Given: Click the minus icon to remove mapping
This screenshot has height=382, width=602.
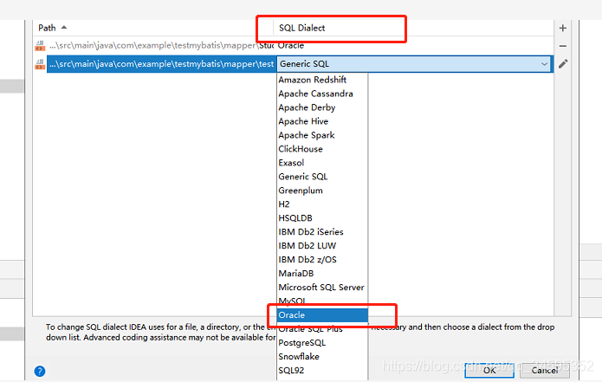Looking at the screenshot, I should [x=563, y=46].
